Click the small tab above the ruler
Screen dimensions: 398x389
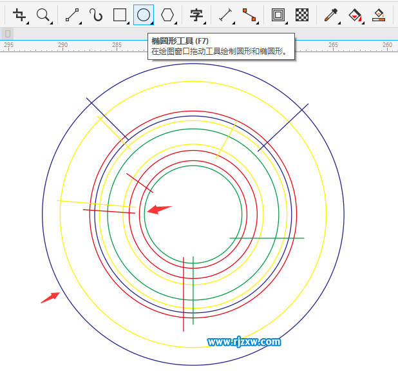(x=8, y=33)
